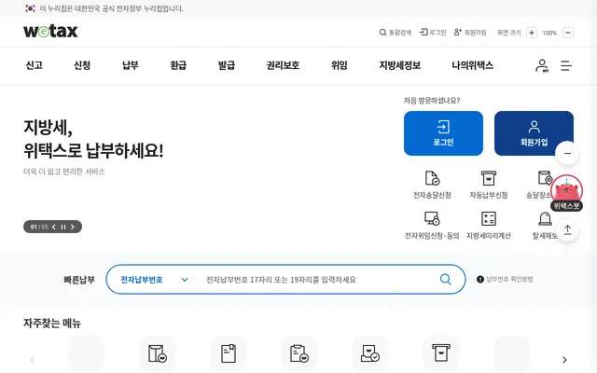Viewport: 597px width, 373px height.
Task: Open the 환급 menu
Action: [x=178, y=65]
